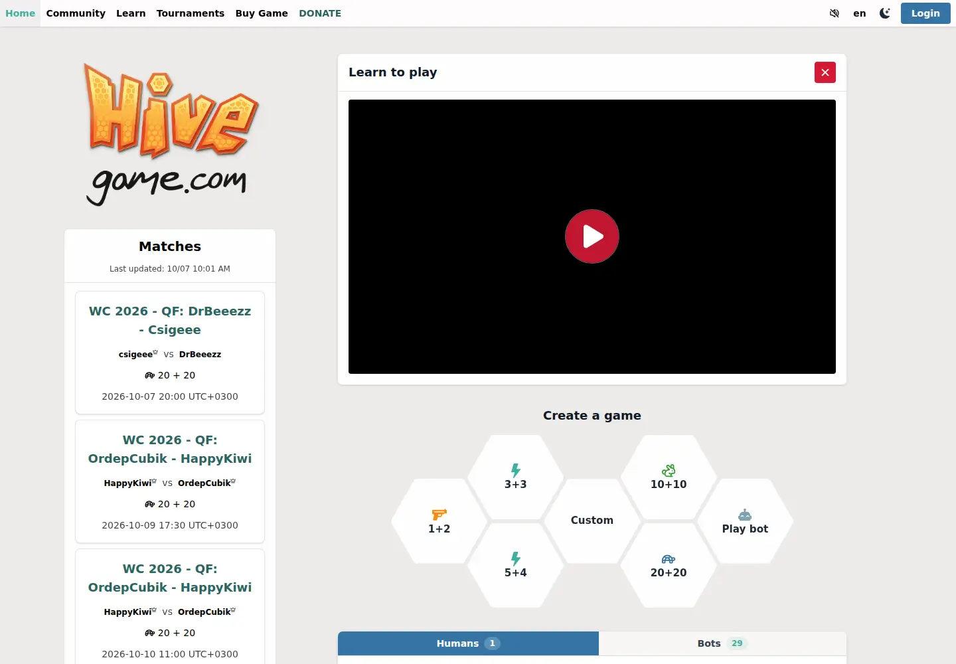The image size is (956, 664).
Task: Click the Create a game heading
Action: coord(592,416)
